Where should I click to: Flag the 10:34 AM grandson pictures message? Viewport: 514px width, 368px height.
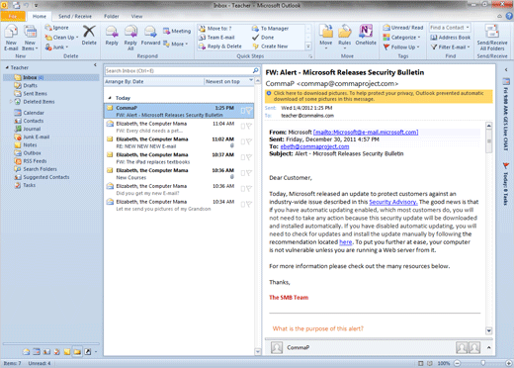[249, 205]
